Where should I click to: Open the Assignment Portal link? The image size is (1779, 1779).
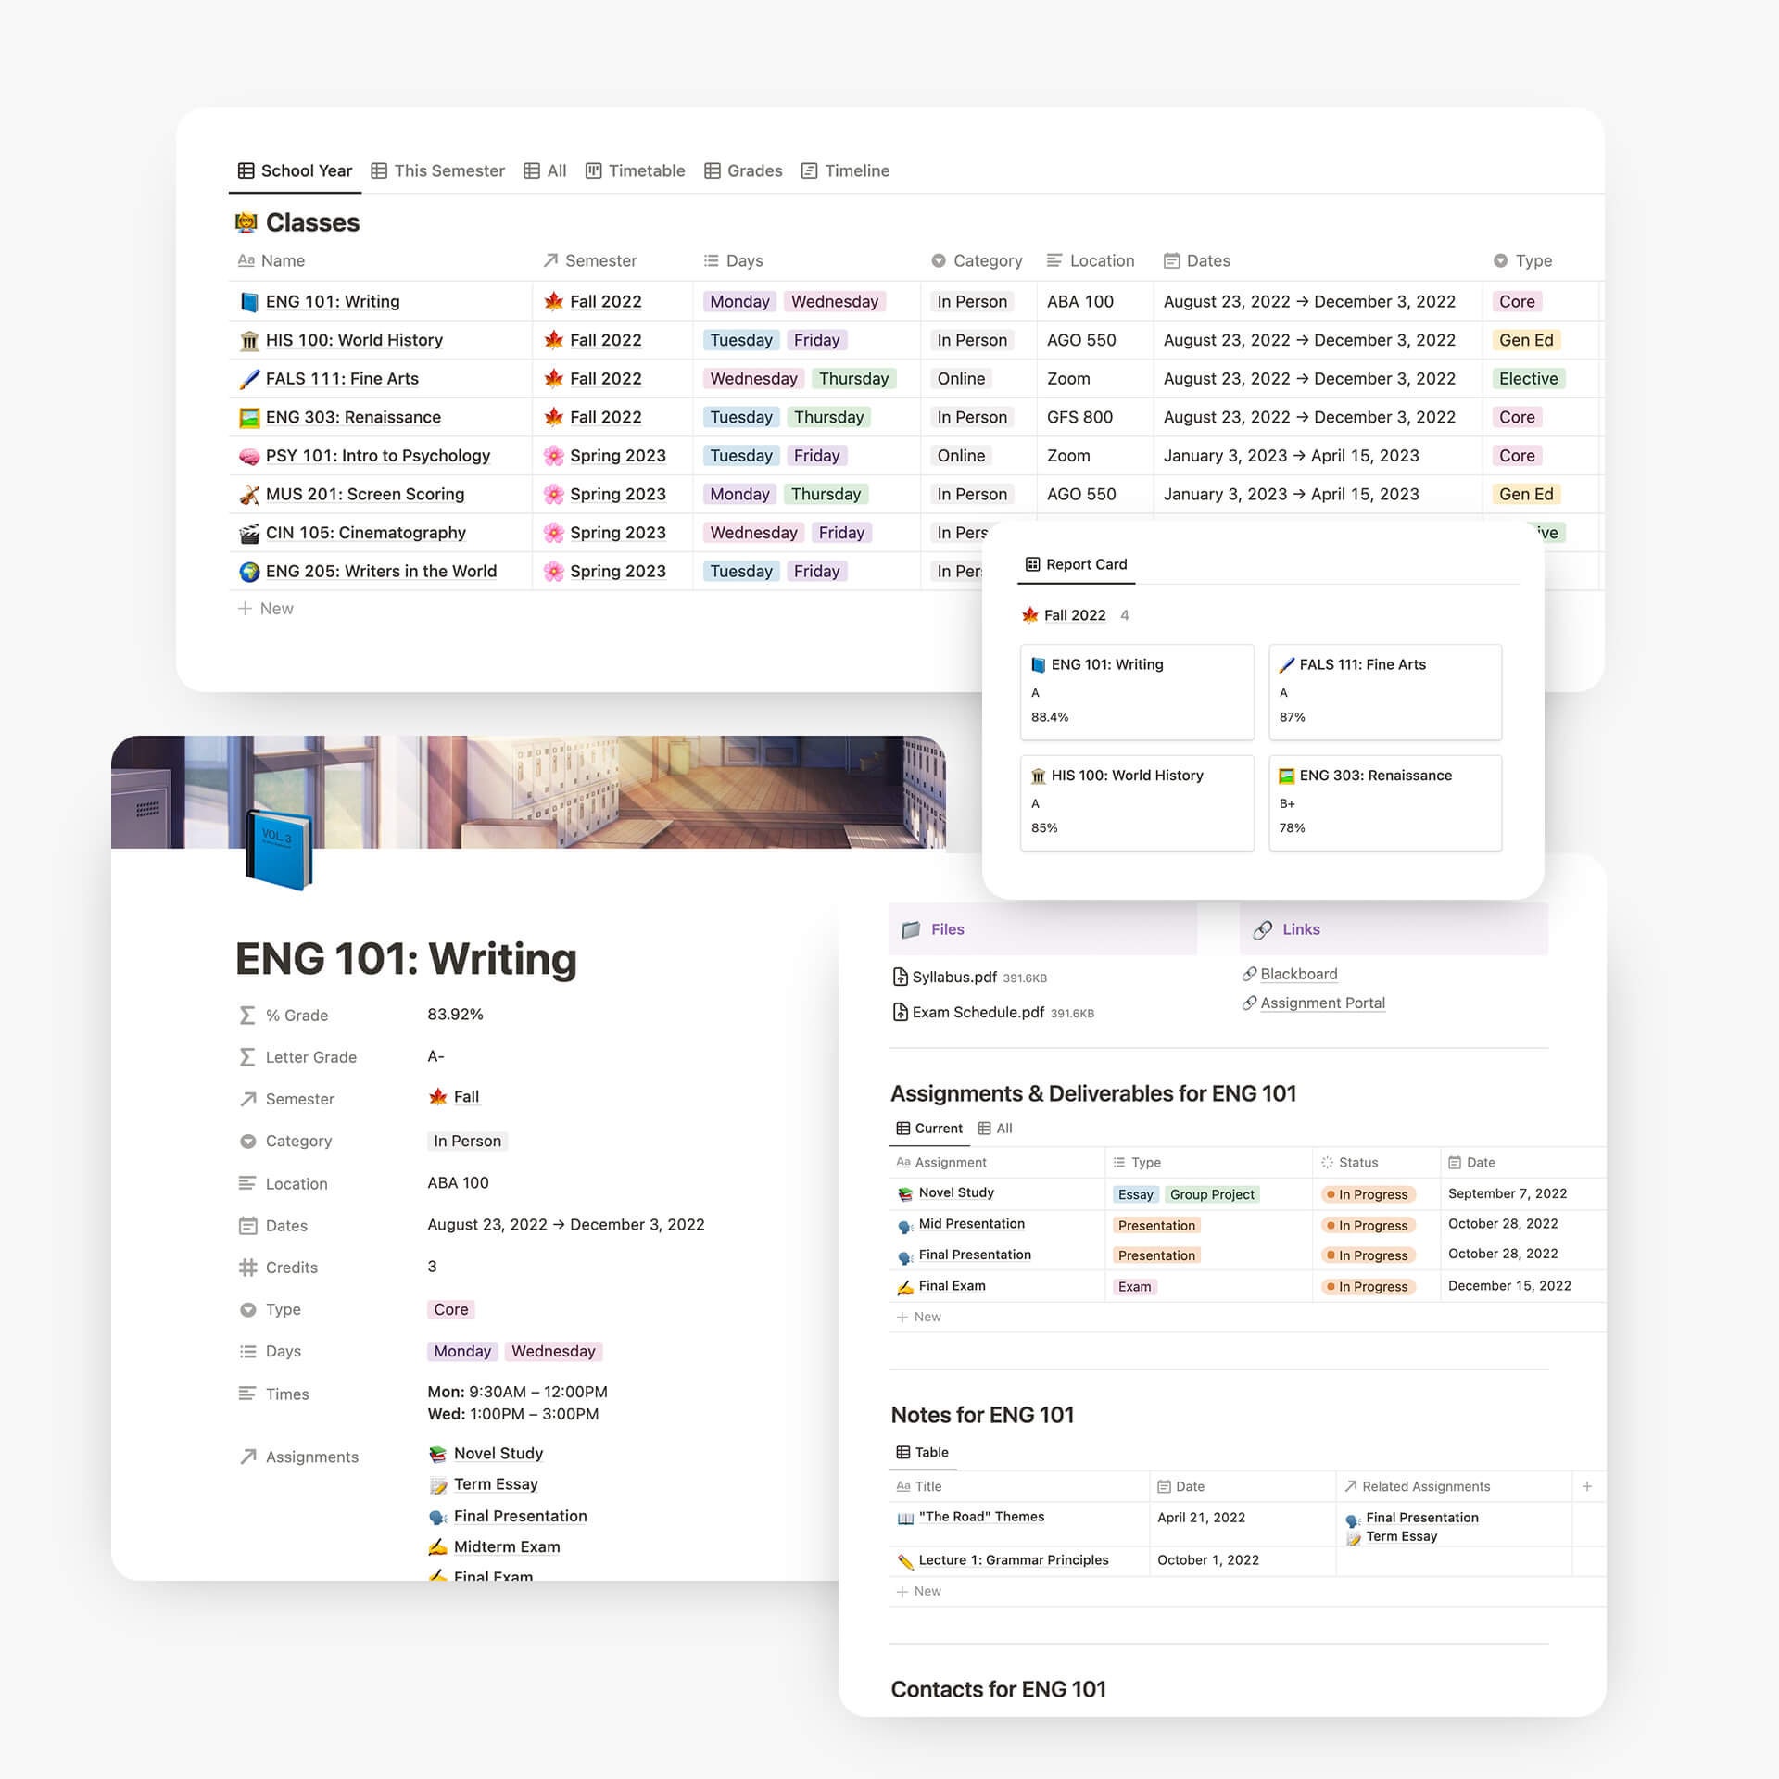click(1322, 1003)
